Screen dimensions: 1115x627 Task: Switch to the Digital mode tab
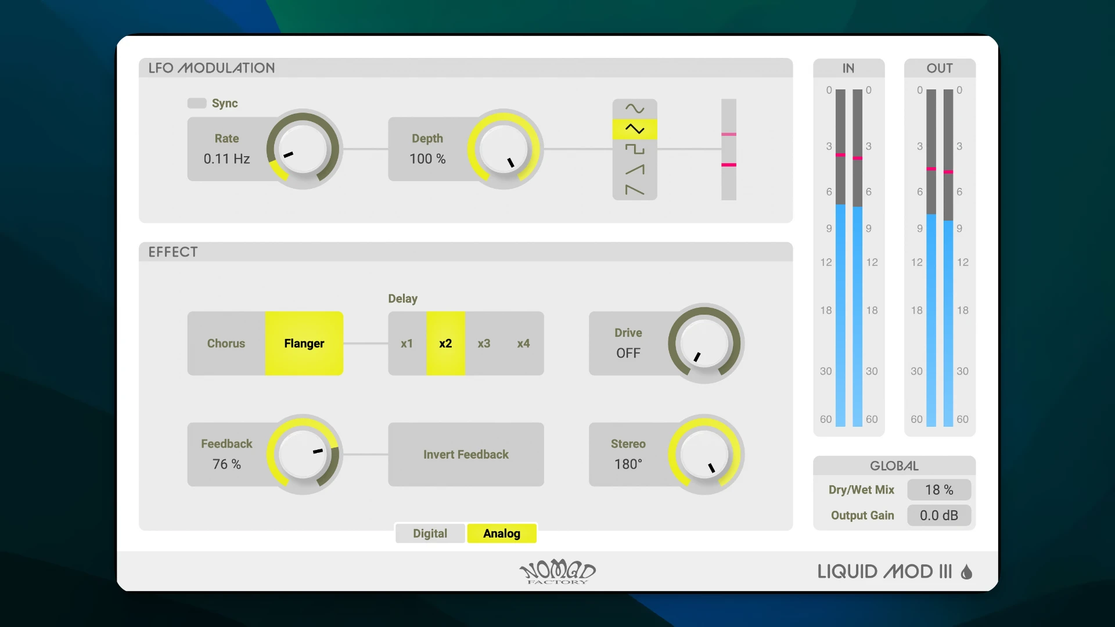tap(430, 533)
